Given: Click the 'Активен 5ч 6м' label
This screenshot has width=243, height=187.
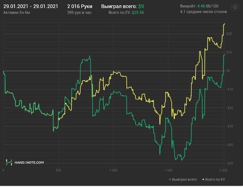Looking at the screenshot, I should click(17, 12).
